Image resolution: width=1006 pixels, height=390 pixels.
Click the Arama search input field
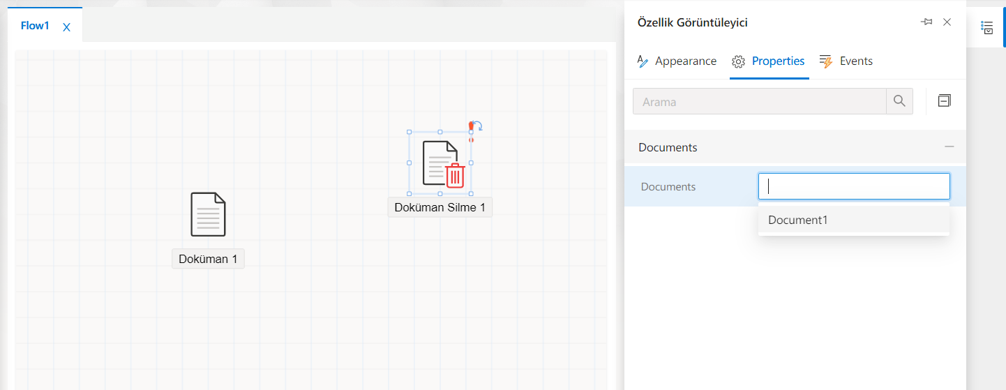tap(759, 102)
